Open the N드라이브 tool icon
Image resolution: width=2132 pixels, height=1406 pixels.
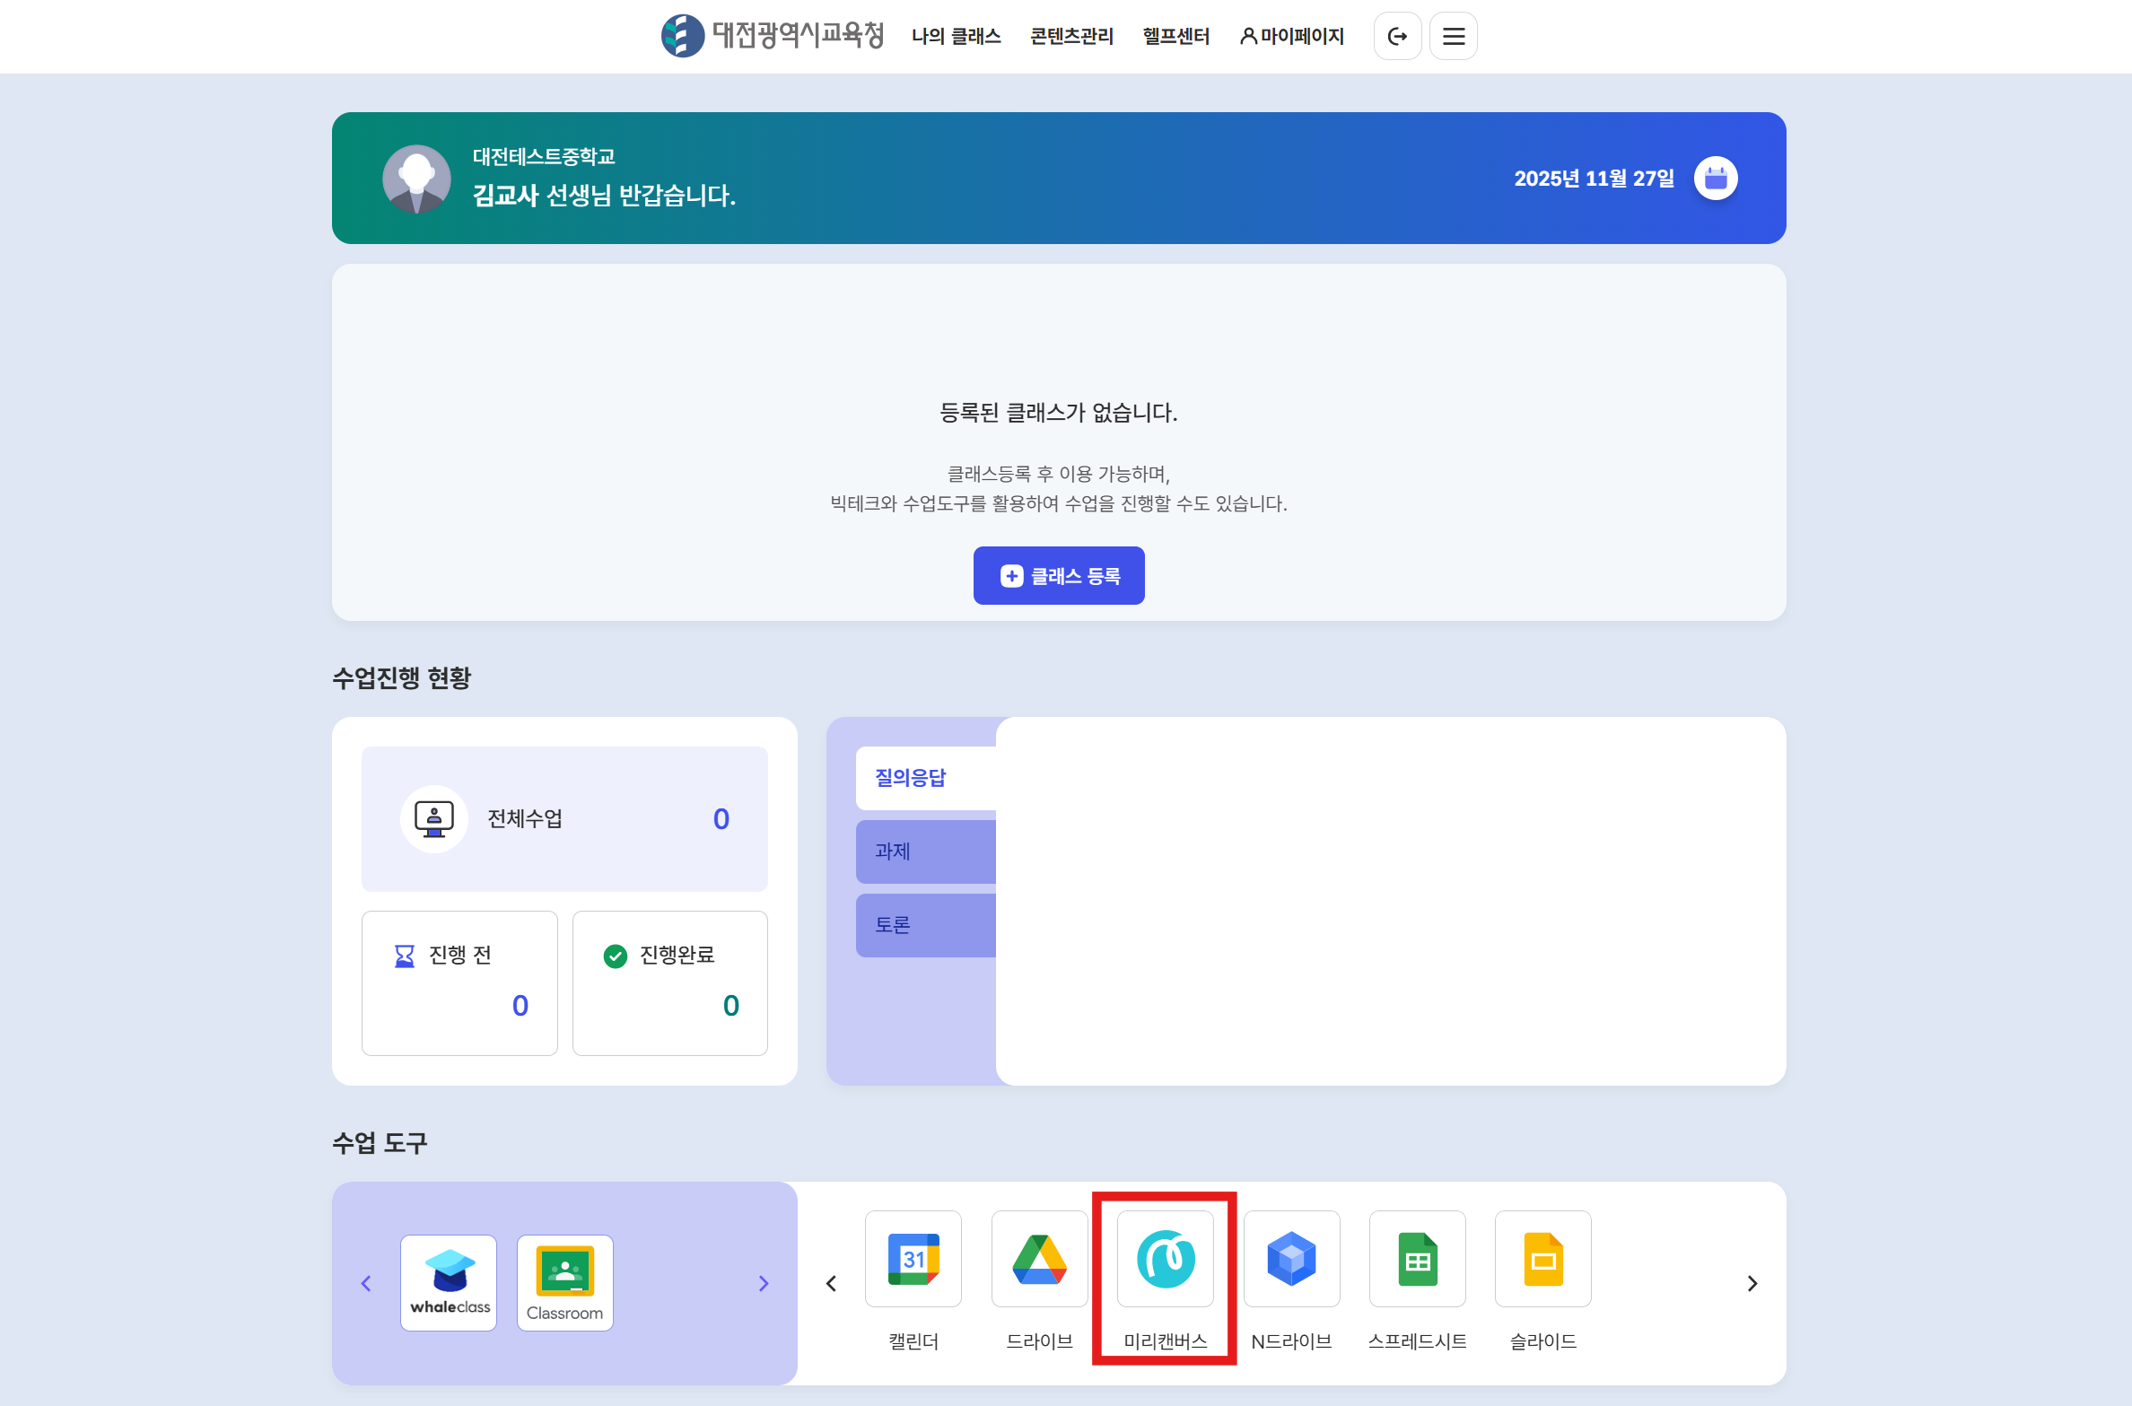(x=1291, y=1258)
